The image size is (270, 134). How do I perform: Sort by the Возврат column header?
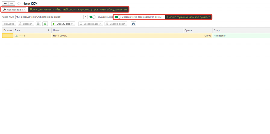tap(8, 30)
